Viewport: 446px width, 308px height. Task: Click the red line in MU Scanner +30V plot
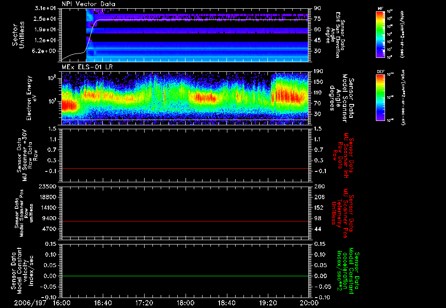(185, 168)
